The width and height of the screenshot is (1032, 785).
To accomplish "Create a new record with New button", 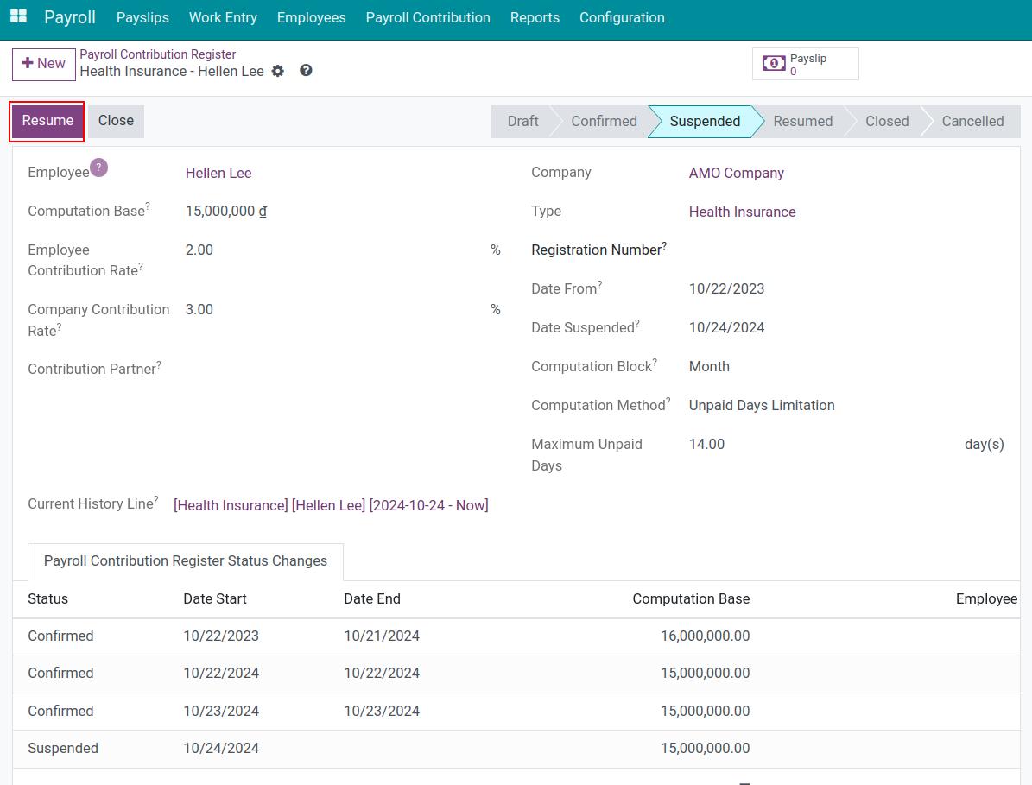I will coord(44,64).
